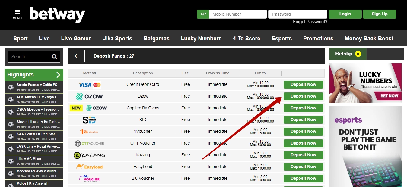The height and width of the screenshot is (187, 407).
Task: Click the Easyload camel logo
Action: 89,167
